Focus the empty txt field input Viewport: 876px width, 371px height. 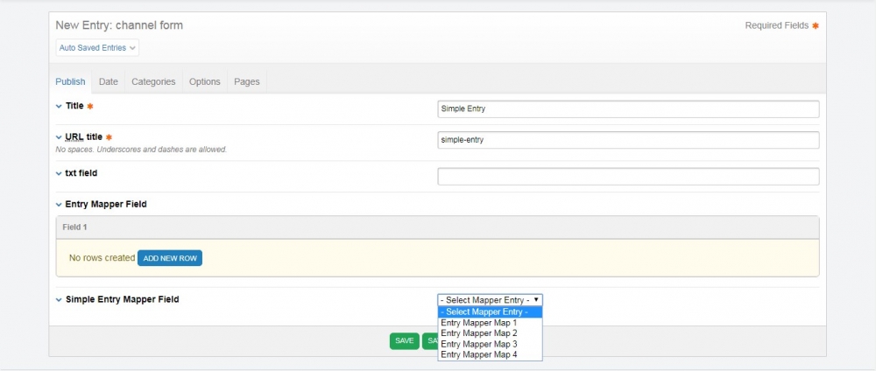(627, 177)
